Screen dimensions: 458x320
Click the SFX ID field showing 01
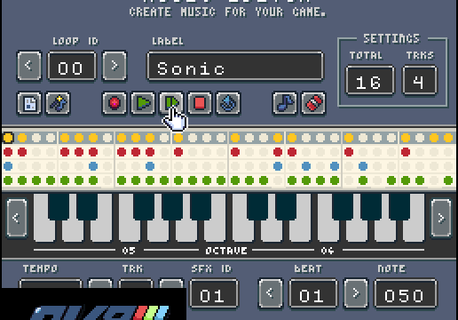tap(214, 293)
